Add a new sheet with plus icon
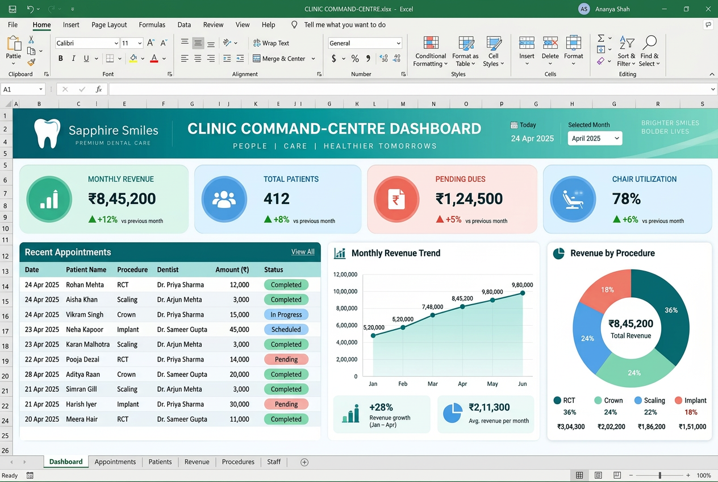 [304, 462]
